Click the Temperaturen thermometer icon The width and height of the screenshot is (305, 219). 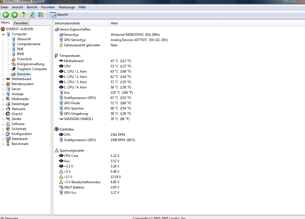(56, 56)
